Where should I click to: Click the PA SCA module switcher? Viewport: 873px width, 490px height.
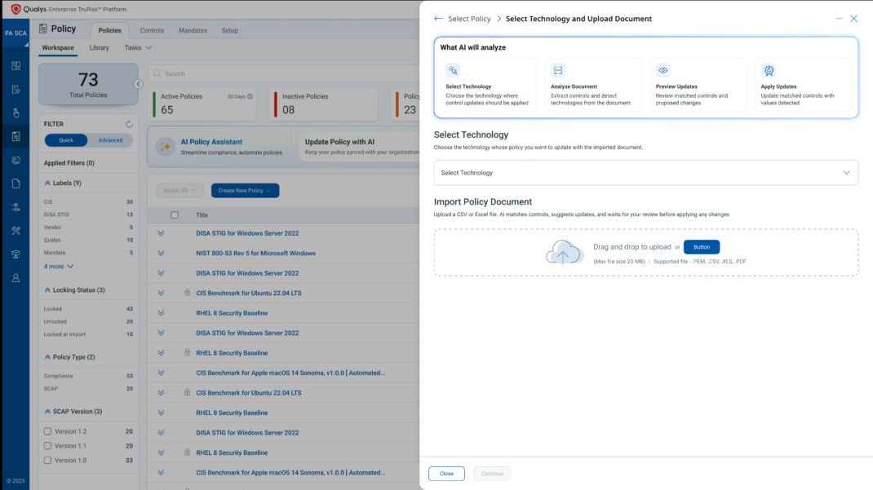click(x=16, y=33)
